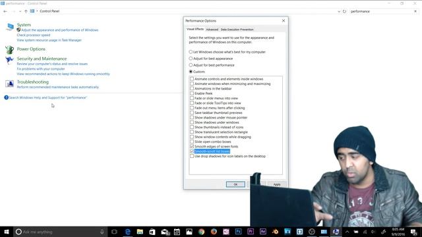Check Show shadows under mouse pointer
Screen dimensions: 422x237
192,117
